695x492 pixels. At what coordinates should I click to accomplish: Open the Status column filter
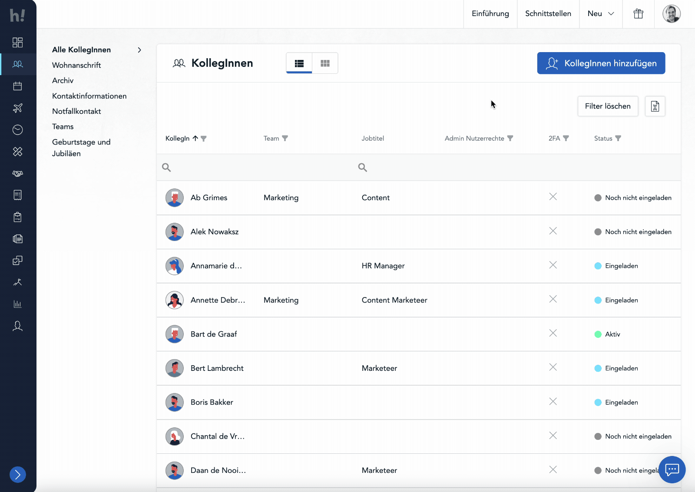tap(618, 139)
